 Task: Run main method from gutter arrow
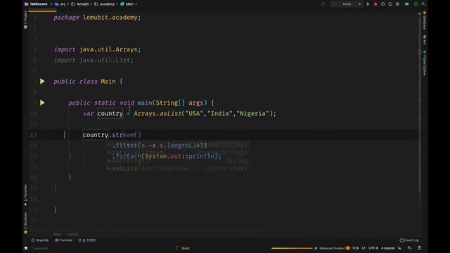(x=42, y=103)
